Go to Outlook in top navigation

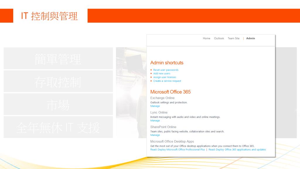tap(219, 38)
